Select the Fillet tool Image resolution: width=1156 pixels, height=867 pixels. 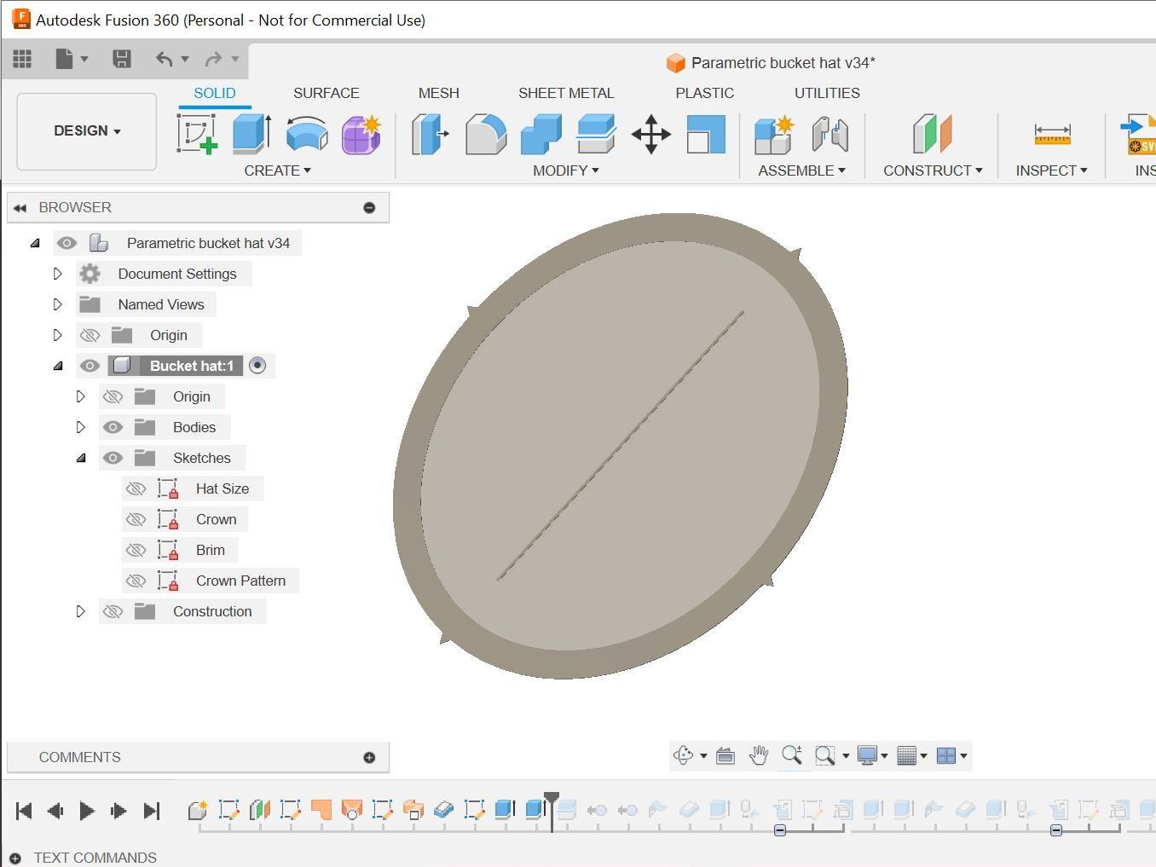pyautogui.click(x=486, y=135)
